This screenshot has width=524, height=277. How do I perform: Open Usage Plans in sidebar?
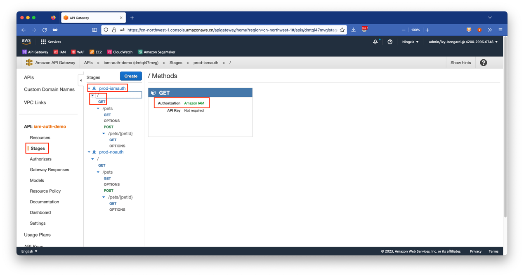[37, 235]
